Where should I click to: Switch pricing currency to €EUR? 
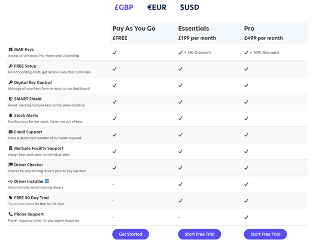pos(156,7)
